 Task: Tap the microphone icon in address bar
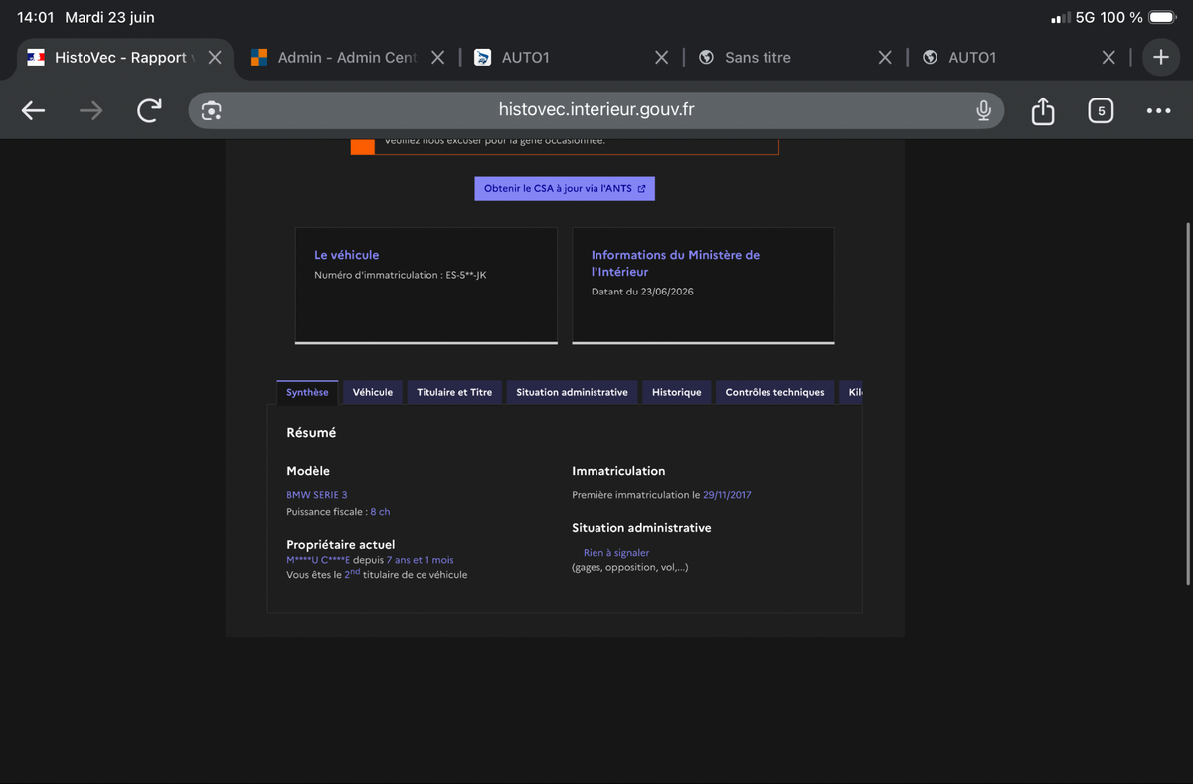coord(983,110)
